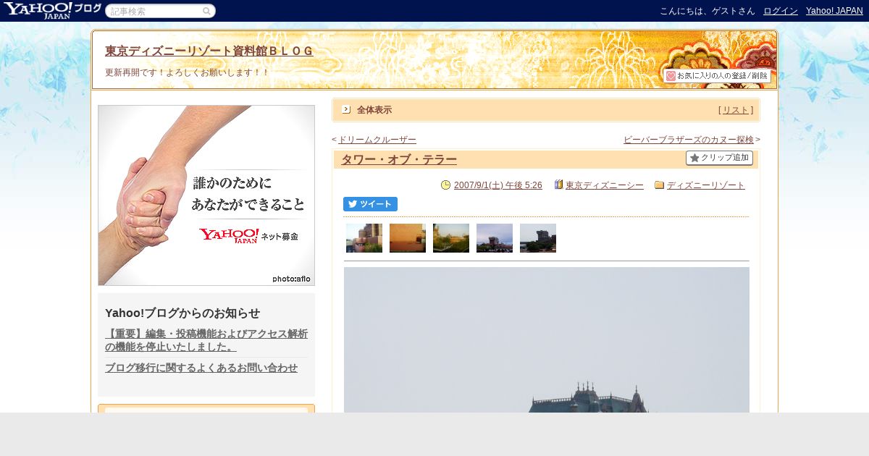Open the ログイン link
Viewport: 869px width, 456px height.
point(781,11)
